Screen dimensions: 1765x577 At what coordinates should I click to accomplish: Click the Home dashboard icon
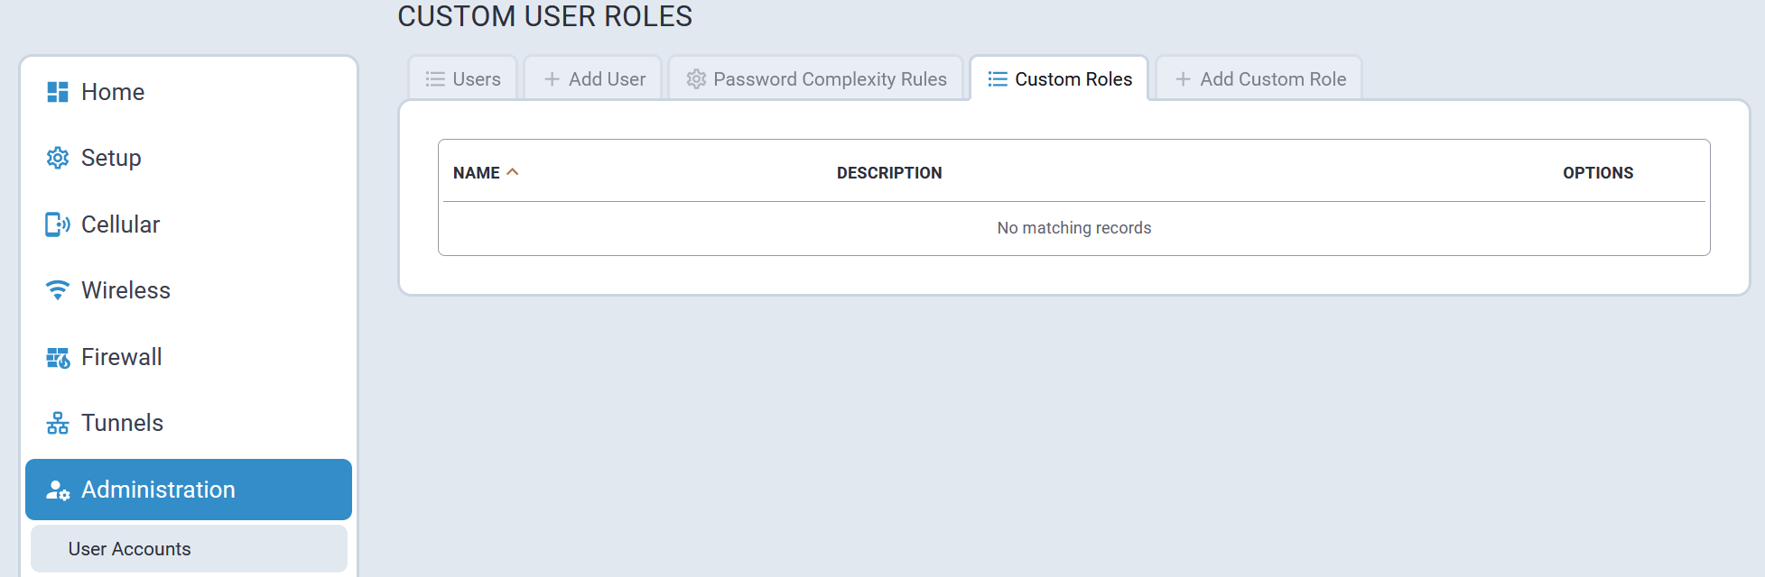[58, 92]
